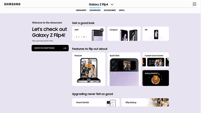This screenshot has width=201, height=113.
Task: Open the FlexCam feature card
Action: tap(89, 69)
